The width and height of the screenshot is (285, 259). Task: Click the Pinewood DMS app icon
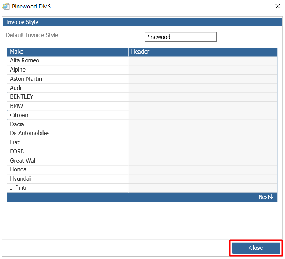click(6, 6)
